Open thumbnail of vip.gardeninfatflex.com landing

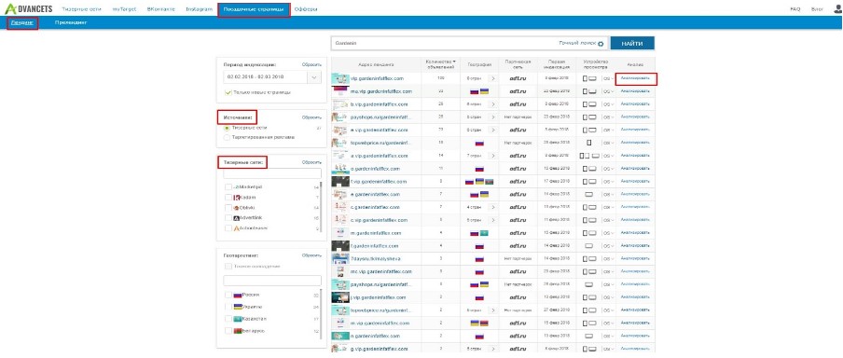[x=339, y=78]
